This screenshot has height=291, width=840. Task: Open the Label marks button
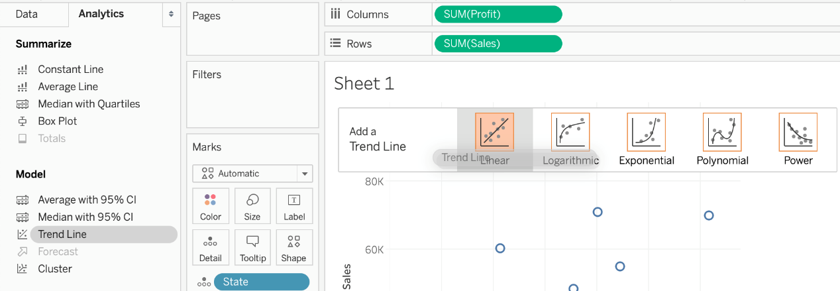294,207
